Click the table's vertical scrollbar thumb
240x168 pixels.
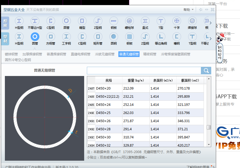point(209,127)
